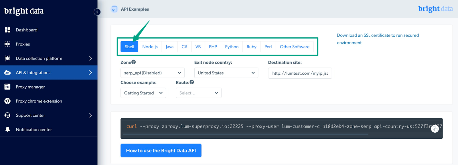Click the Data collection platform spider icon

7,58
